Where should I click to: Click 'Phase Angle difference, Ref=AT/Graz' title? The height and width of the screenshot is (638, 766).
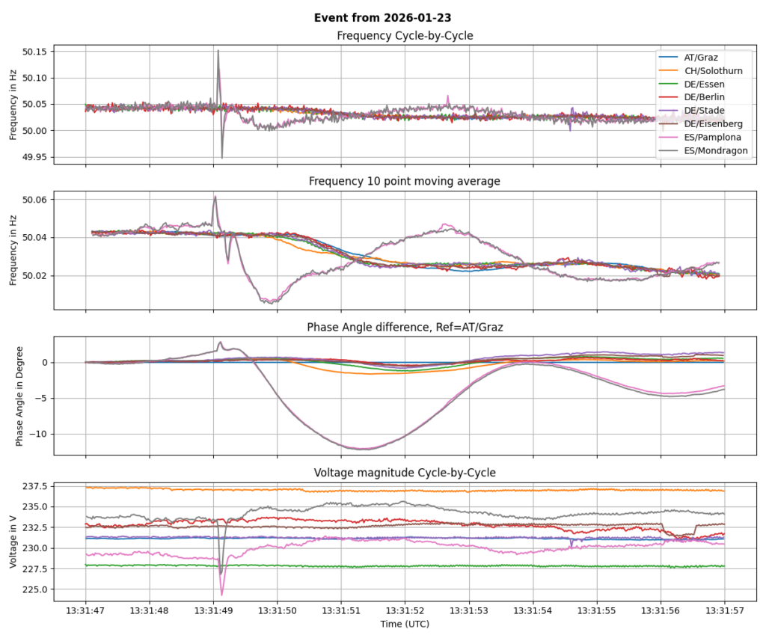[405, 328]
